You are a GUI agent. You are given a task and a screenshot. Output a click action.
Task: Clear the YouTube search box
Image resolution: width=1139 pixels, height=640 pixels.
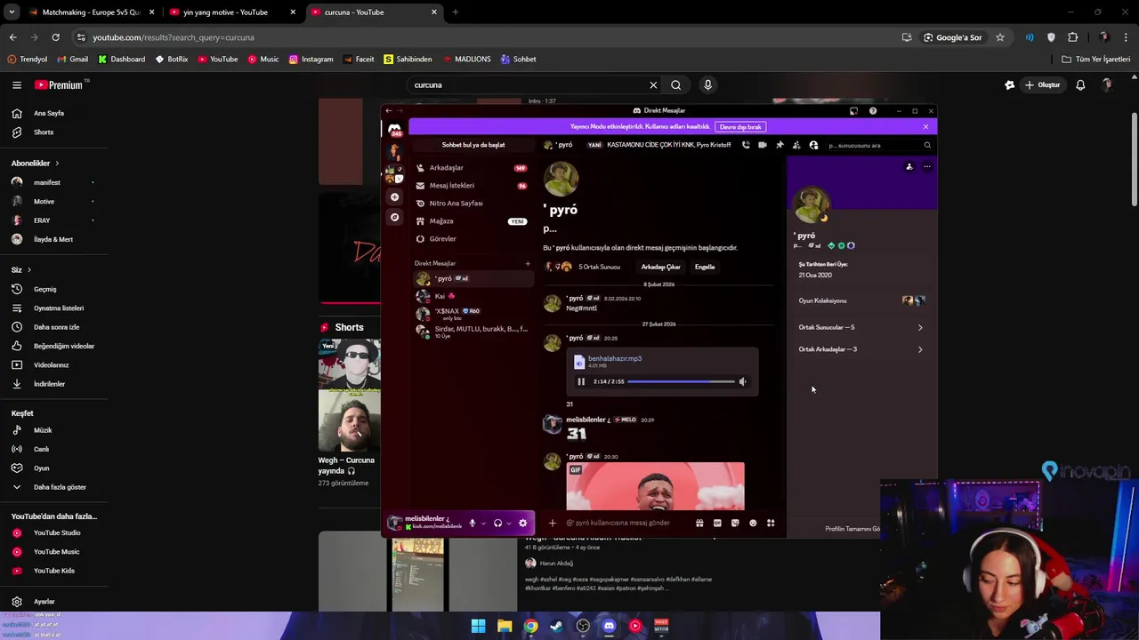pos(653,85)
